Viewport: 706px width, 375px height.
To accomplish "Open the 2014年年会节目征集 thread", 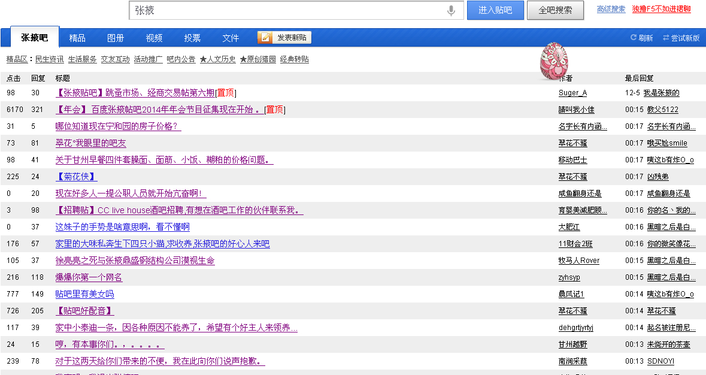I will 160,110.
